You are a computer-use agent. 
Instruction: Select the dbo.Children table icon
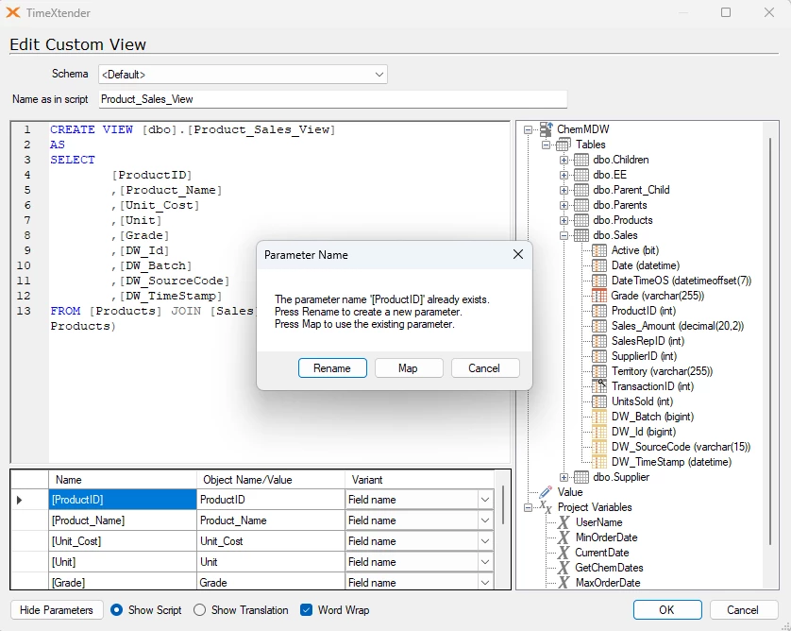(581, 160)
